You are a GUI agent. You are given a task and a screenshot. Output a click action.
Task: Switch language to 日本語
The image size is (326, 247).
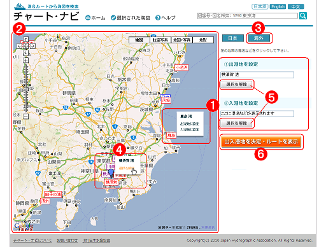point(260,6)
